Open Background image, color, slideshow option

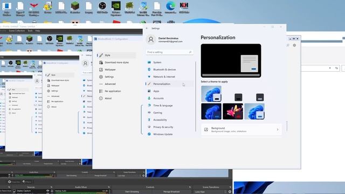(x=241, y=129)
